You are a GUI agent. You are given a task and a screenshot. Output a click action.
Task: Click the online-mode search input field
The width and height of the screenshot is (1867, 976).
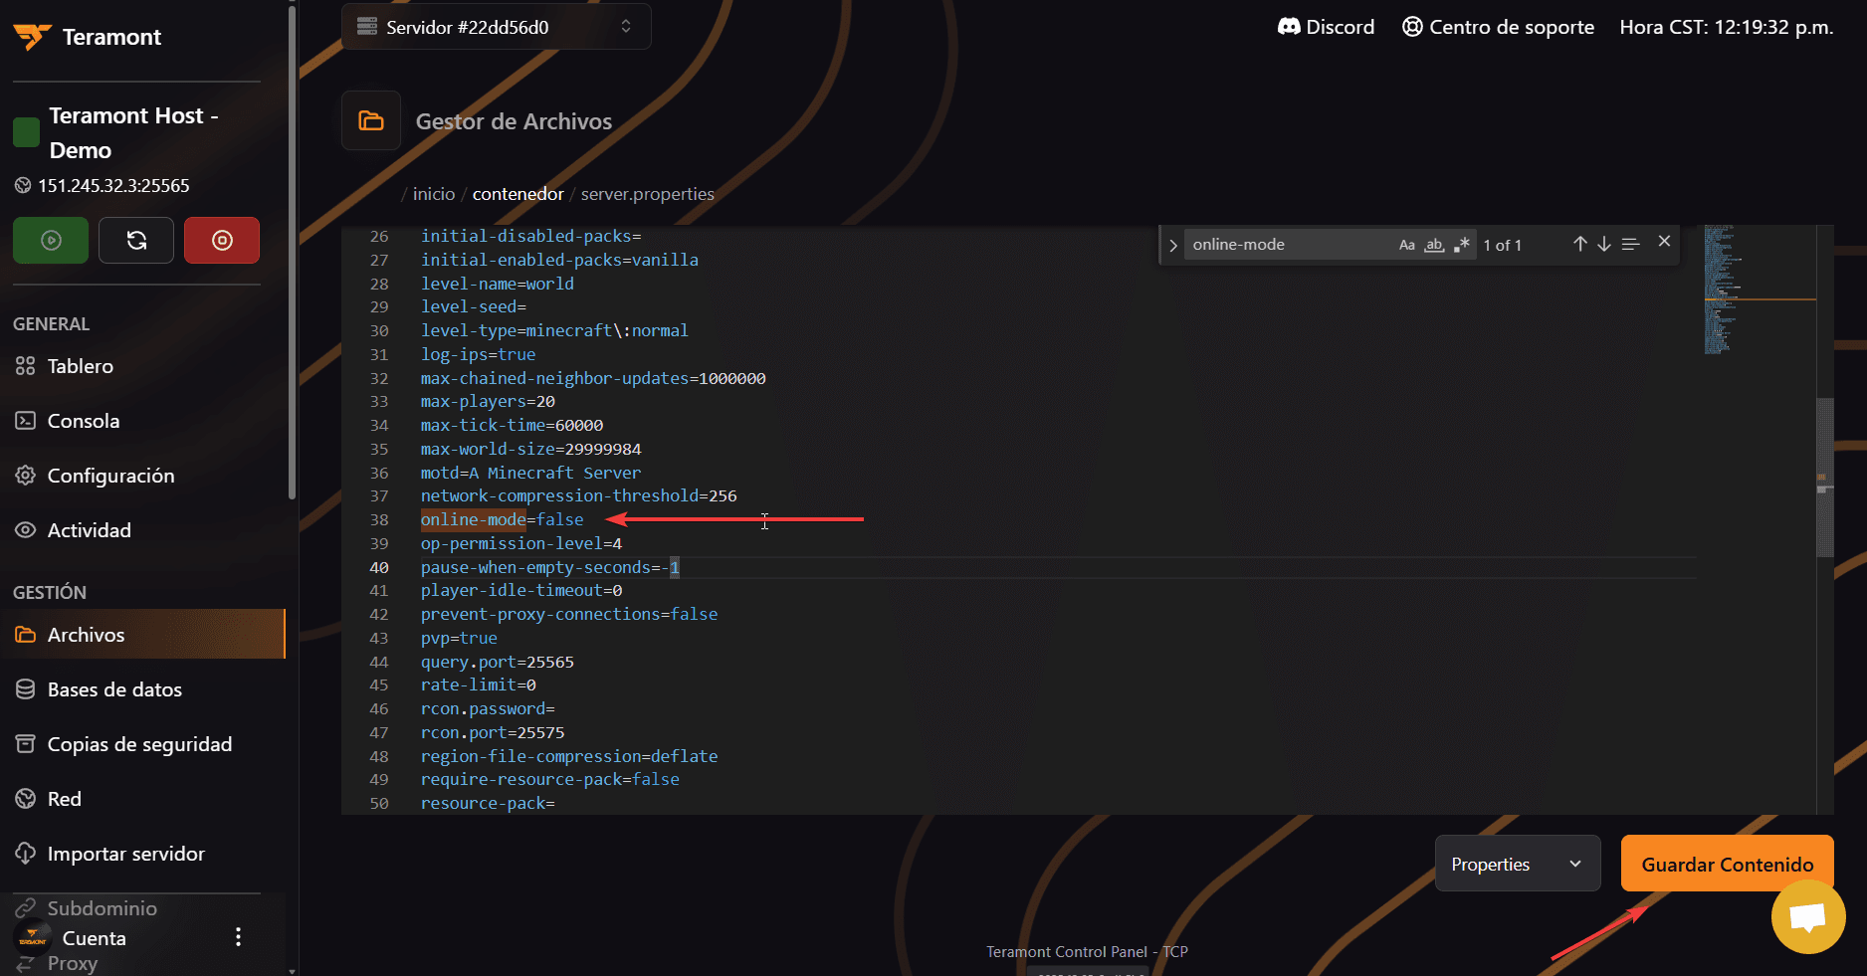point(1289,245)
